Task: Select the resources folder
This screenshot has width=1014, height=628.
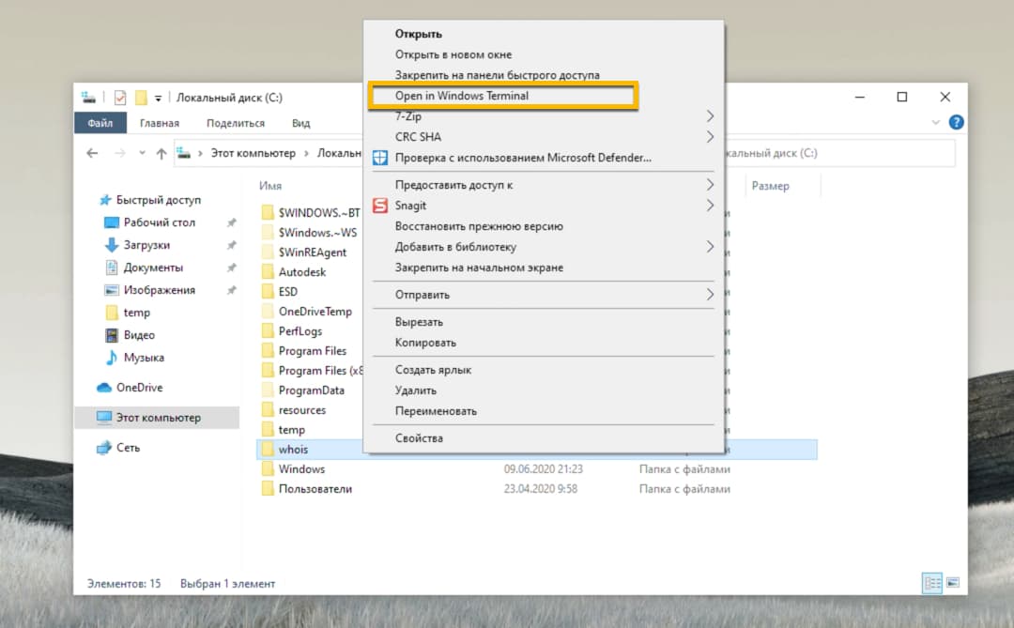Action: point(295,410)
